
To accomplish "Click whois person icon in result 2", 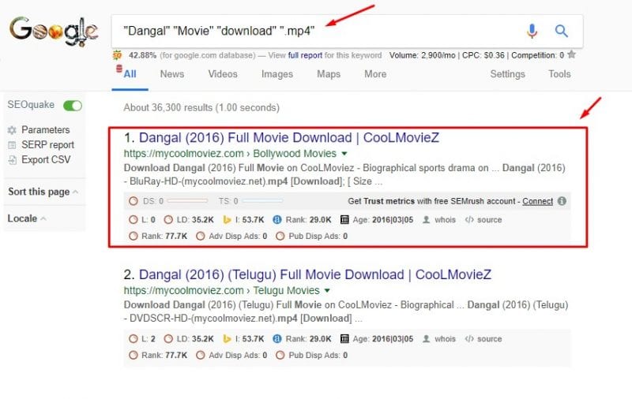I will click(x=426, y=338).
